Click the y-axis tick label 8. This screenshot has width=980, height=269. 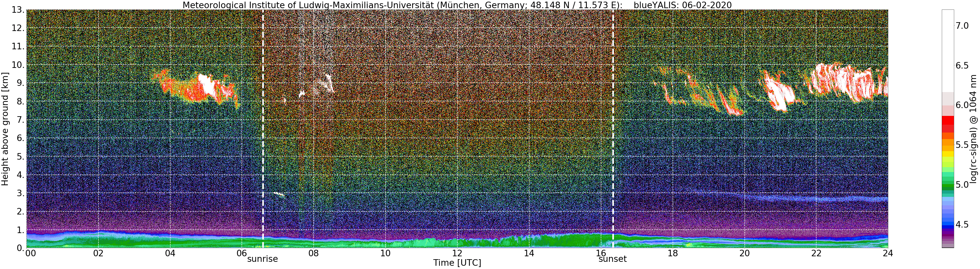20,101
